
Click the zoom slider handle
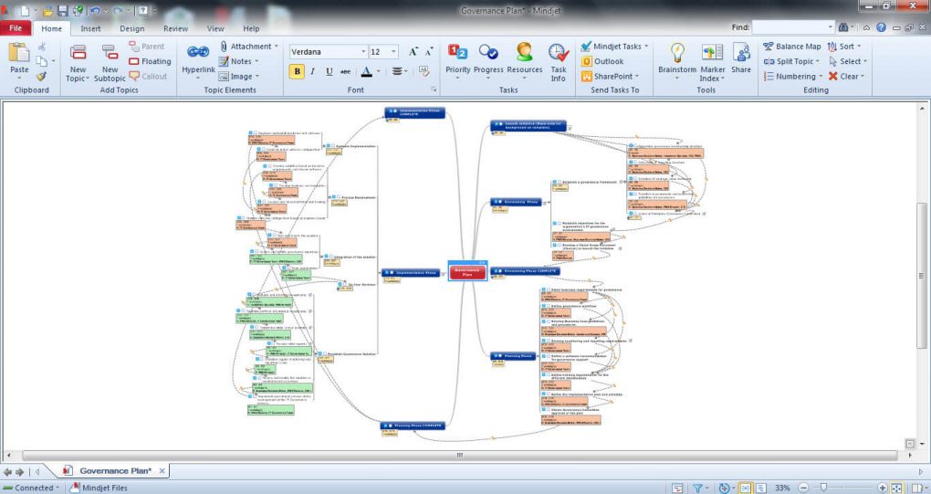click(x=823, y=488)
